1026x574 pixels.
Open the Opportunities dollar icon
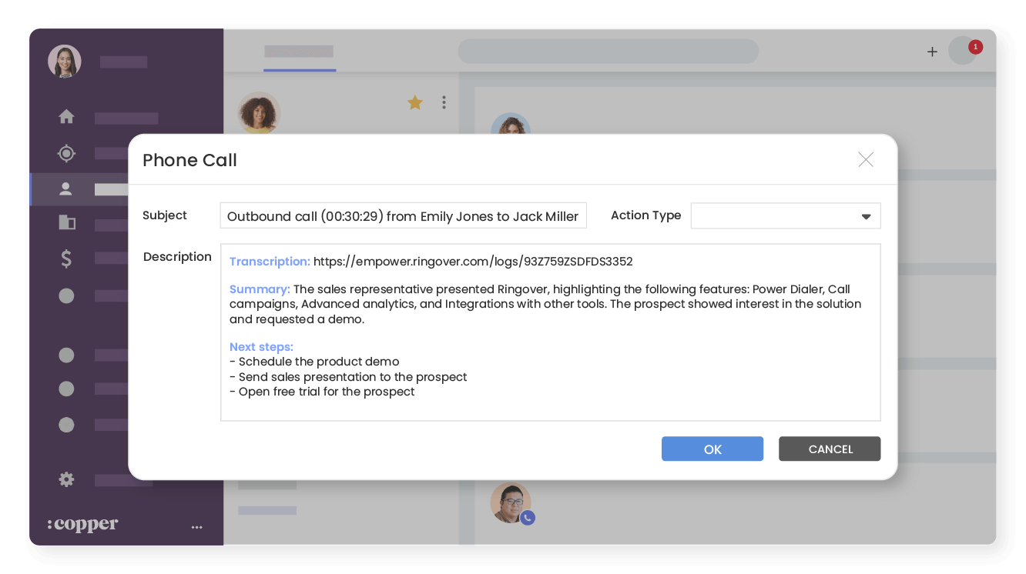point(66,259)
